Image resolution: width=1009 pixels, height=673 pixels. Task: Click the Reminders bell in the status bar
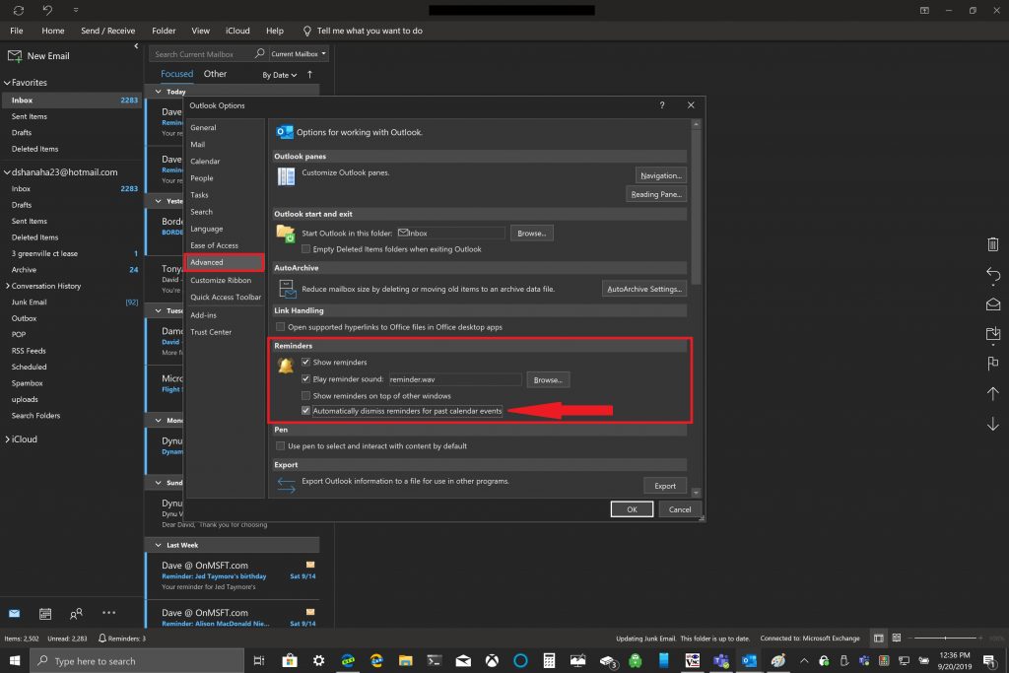coord(101,638)
